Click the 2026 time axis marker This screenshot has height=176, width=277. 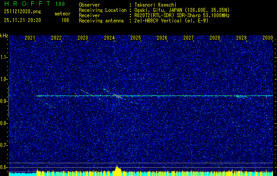(x=162, y=38)
